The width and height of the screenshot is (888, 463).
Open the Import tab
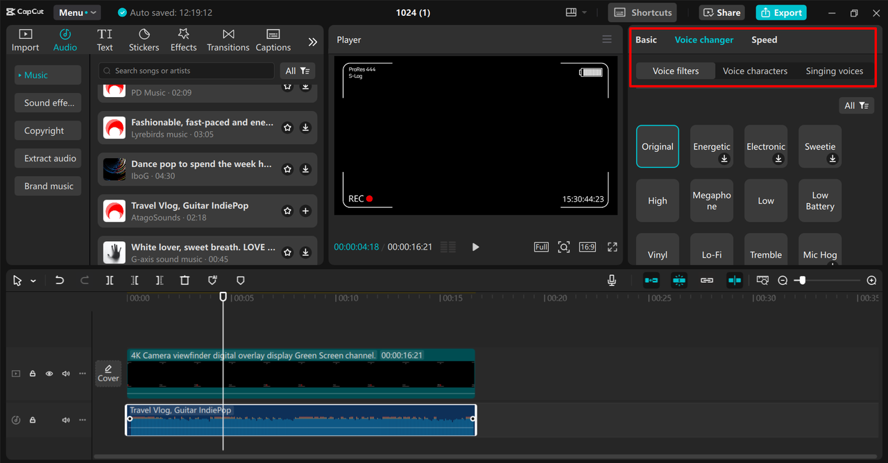pyautogui.click(x=25, y=40)
